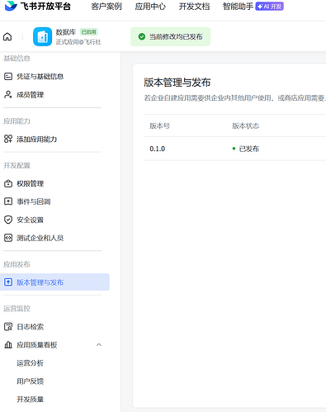The image size is (326, 412).
Task: Open 智能助手 in top navigation
Action: coord(238,7)
